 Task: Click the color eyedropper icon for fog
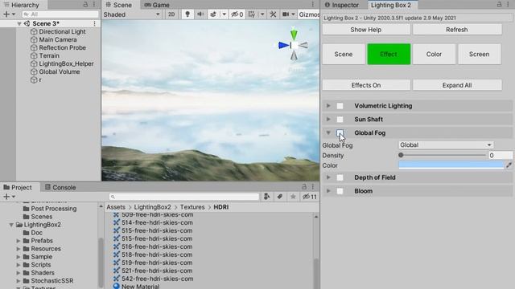pyautogui.click(x=509, y=165)
